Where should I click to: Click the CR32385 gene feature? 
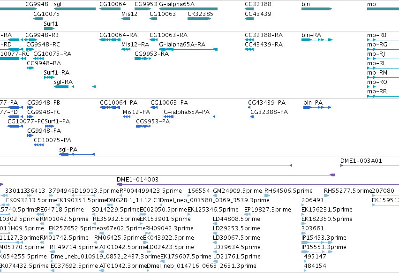pos(199,19)
